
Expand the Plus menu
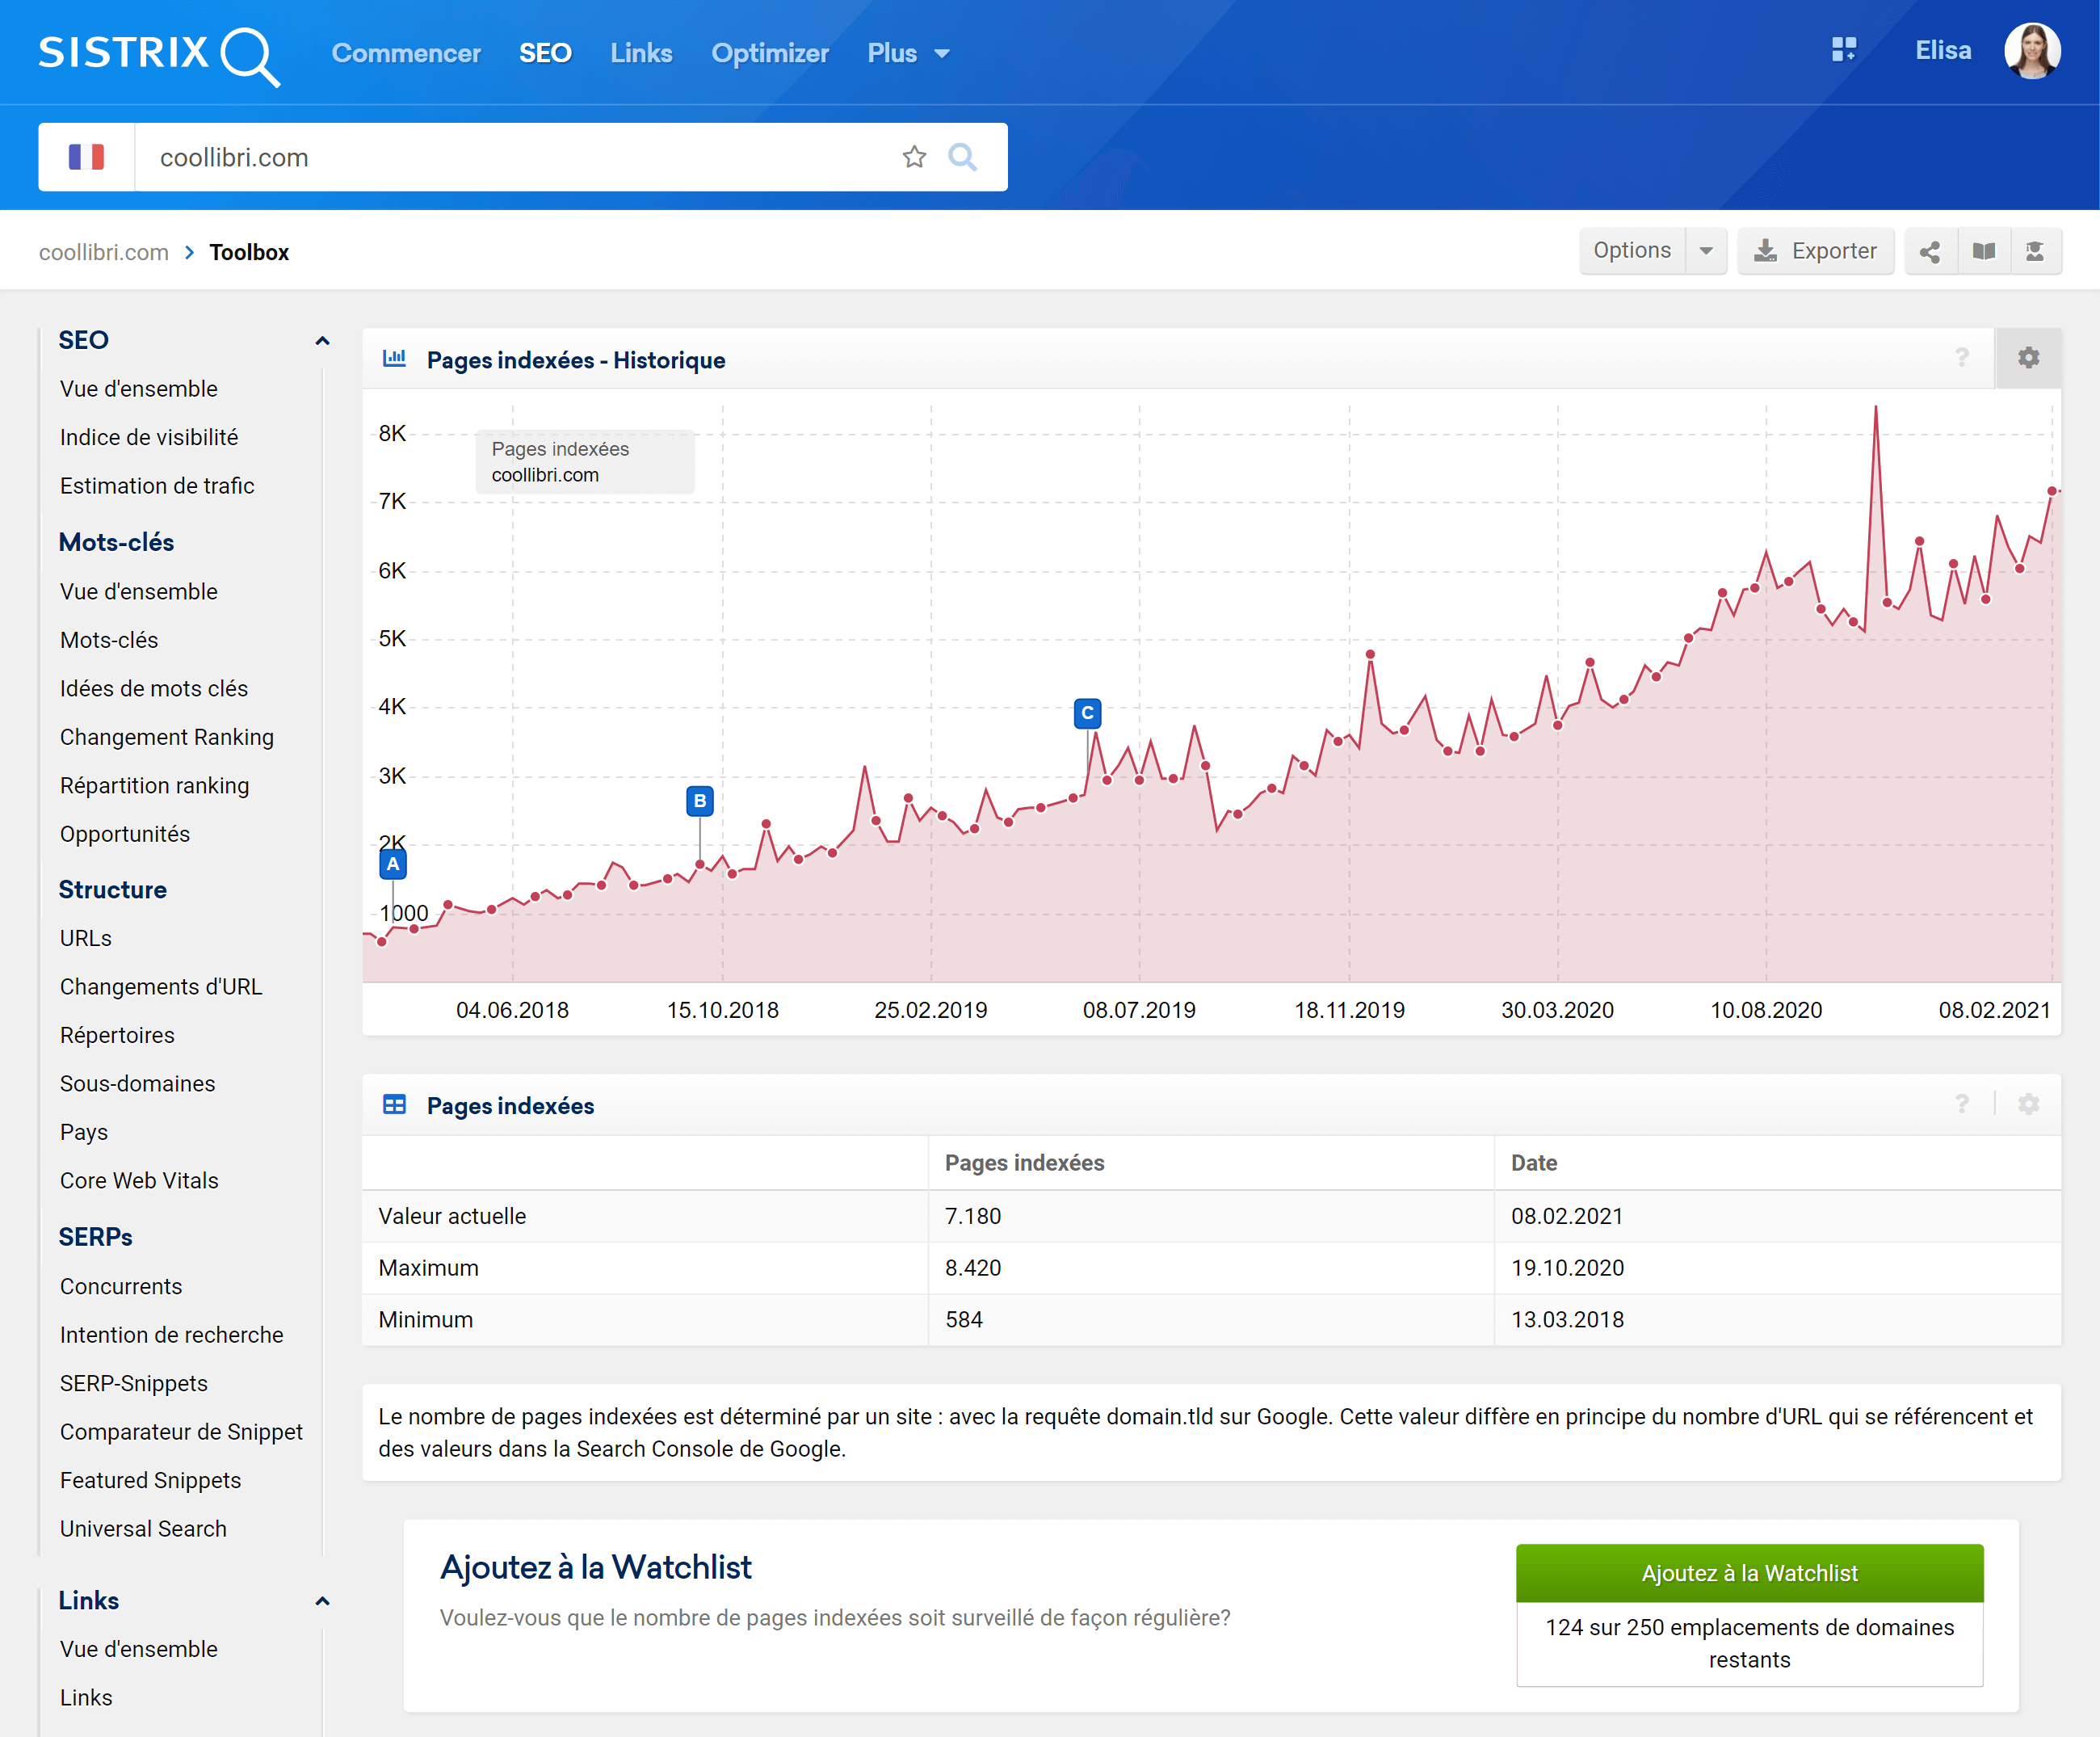click(x=908, y=53)
